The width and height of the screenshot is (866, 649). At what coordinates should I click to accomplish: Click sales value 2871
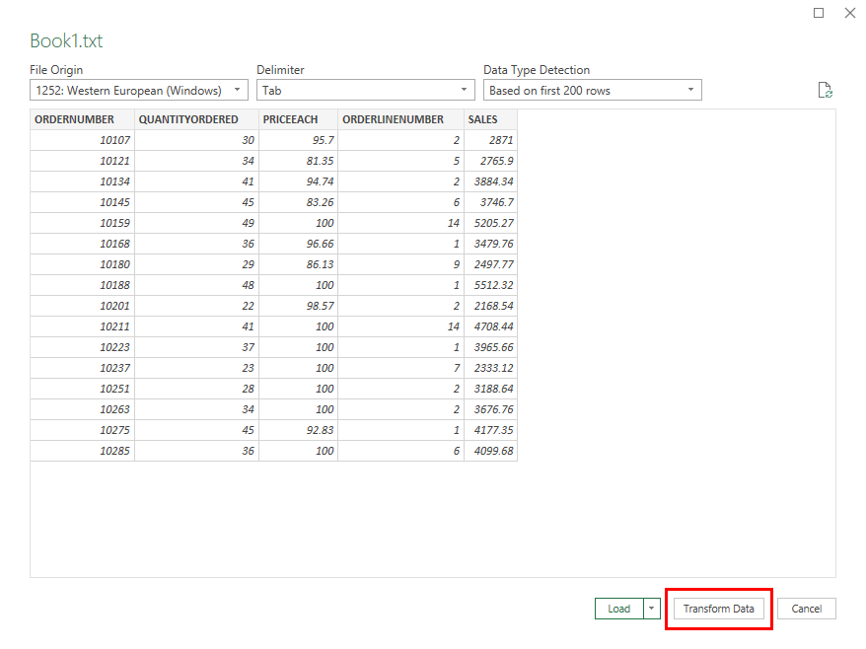point(490,140)
